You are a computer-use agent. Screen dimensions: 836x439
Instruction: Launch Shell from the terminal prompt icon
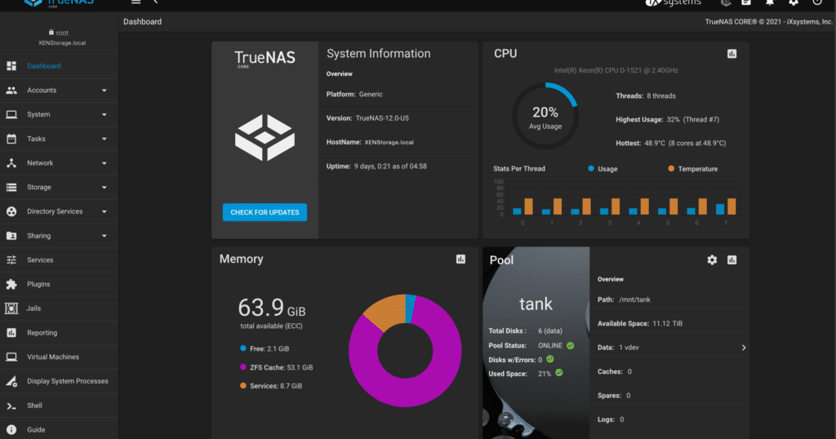(11, 406)
